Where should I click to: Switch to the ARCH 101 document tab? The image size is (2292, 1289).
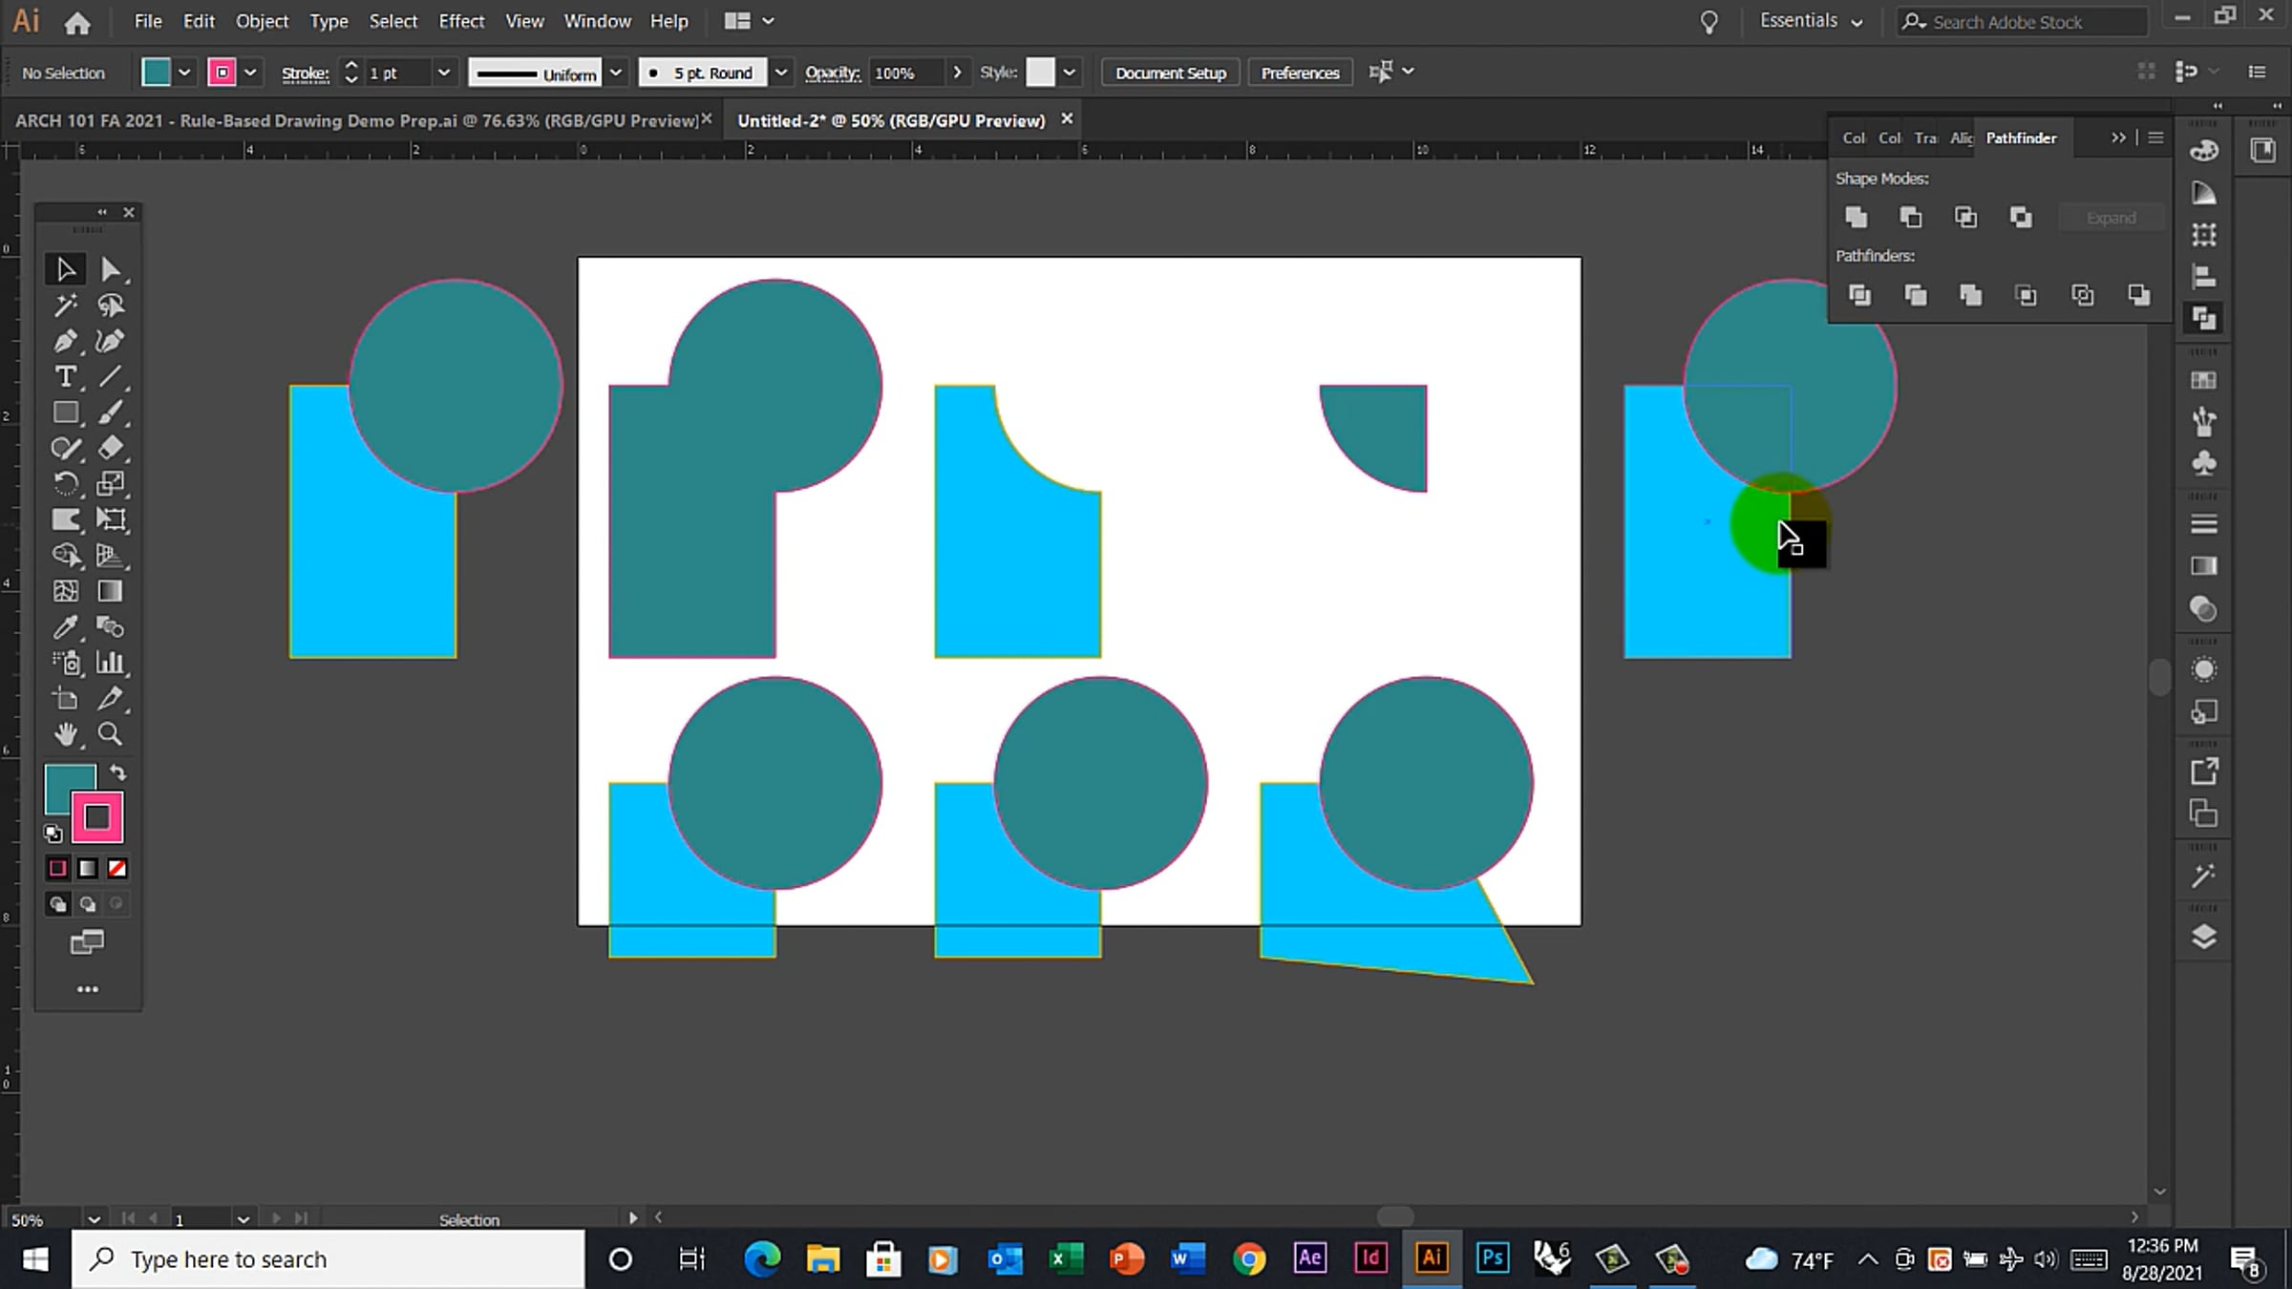click(x=357, y=120)
